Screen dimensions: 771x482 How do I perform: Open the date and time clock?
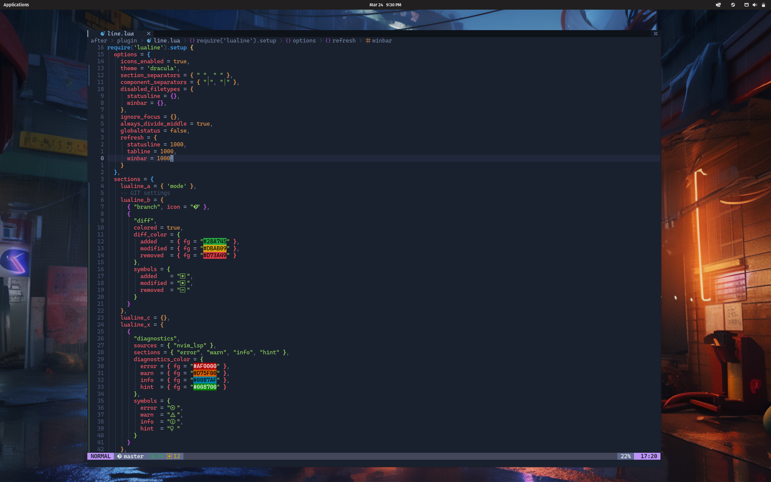point(385,5)
